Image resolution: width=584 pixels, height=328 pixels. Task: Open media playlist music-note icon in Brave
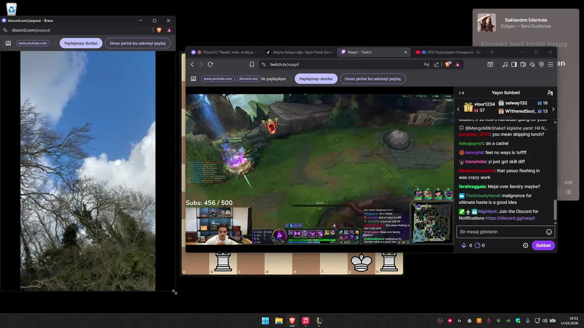tap(505, 64)
